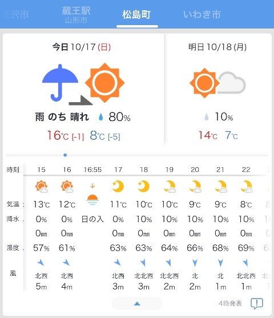
Task: Tap the 17 o'clock moon icon
Action: point(118,186)
